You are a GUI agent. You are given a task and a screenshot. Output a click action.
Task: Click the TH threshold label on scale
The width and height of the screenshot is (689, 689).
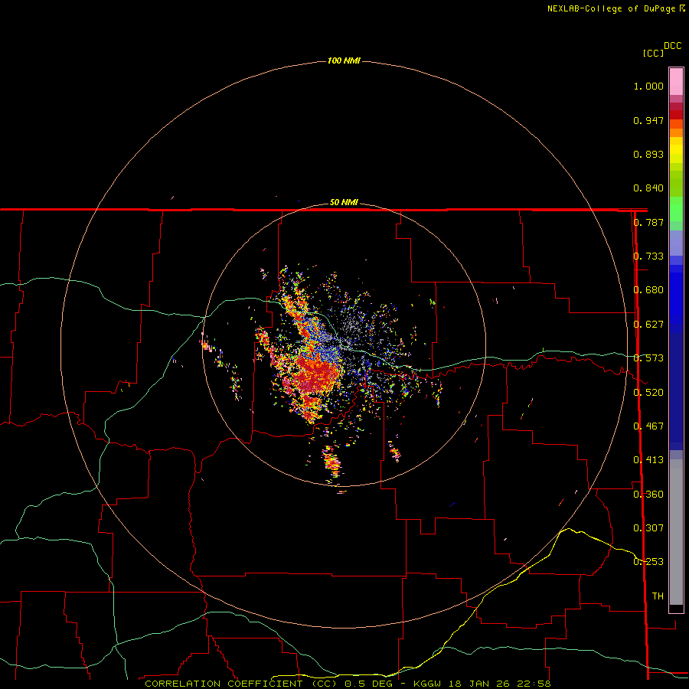click(x=658, y=596)
